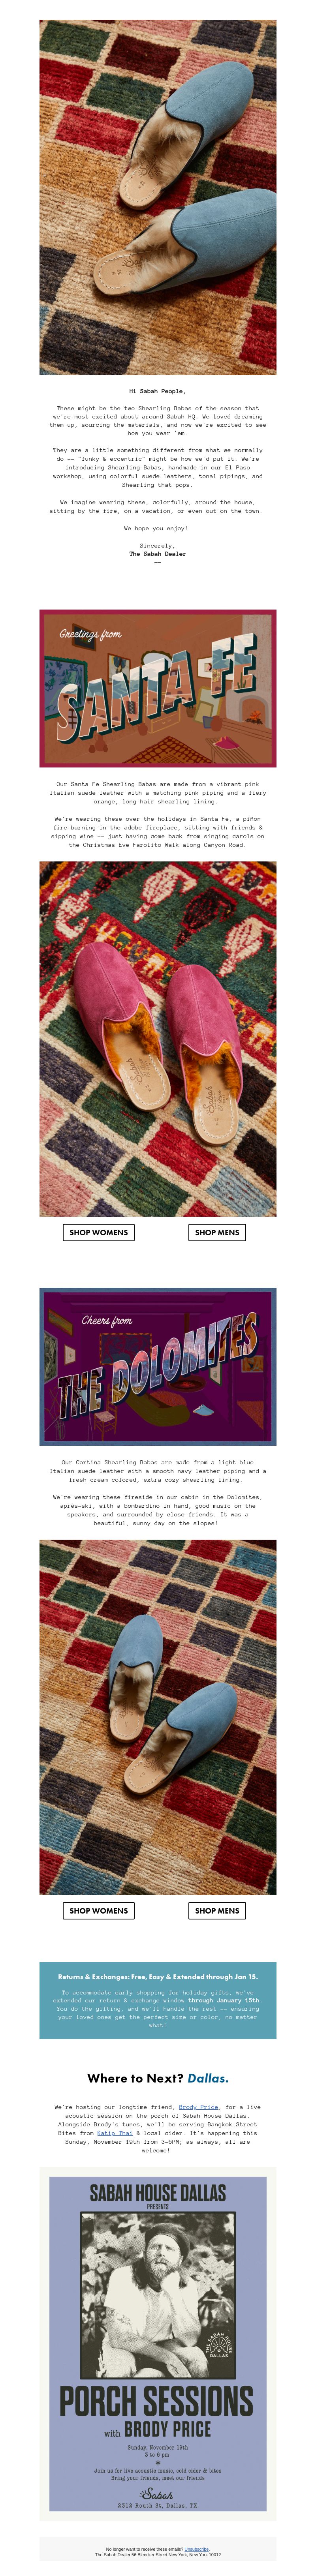This screenshot has width=316, height=2576.
Task: Open the Brody Price link
Action: tap(199, 2107)
